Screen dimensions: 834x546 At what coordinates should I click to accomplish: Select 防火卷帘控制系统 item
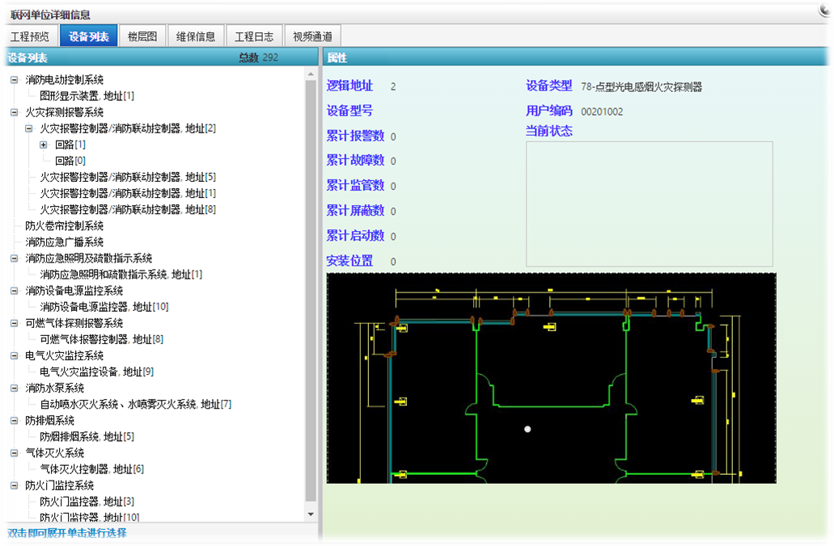tap(65, 225)
